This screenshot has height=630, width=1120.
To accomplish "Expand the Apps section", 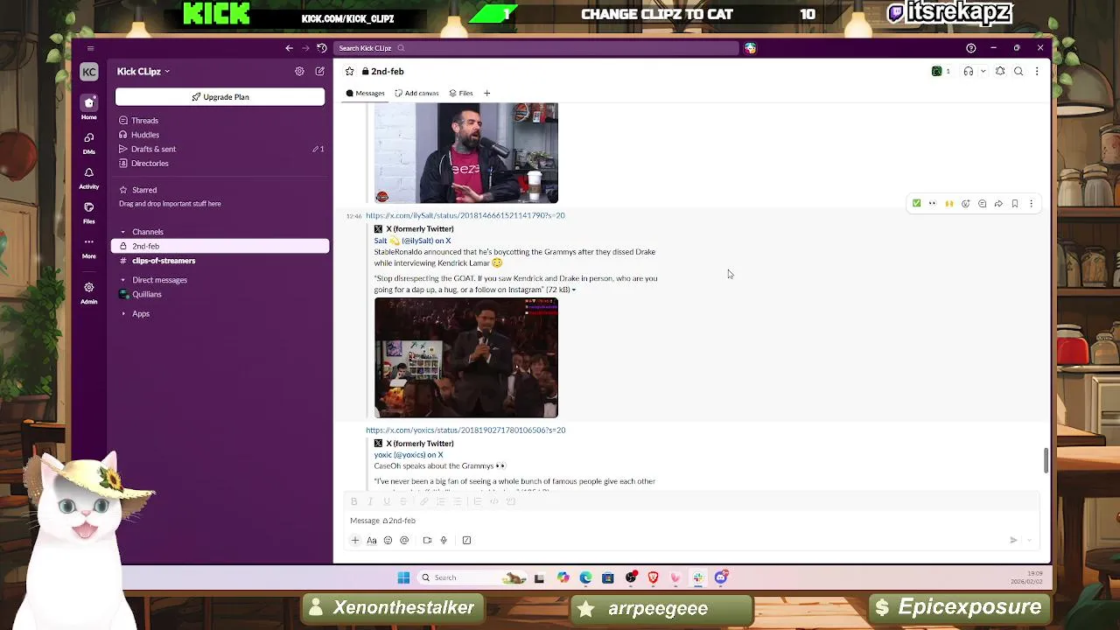I will [x=123, y=313].
